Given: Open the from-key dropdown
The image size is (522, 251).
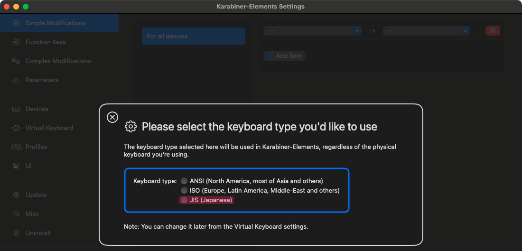Looking at the screenshot, I should pos(313,31).
